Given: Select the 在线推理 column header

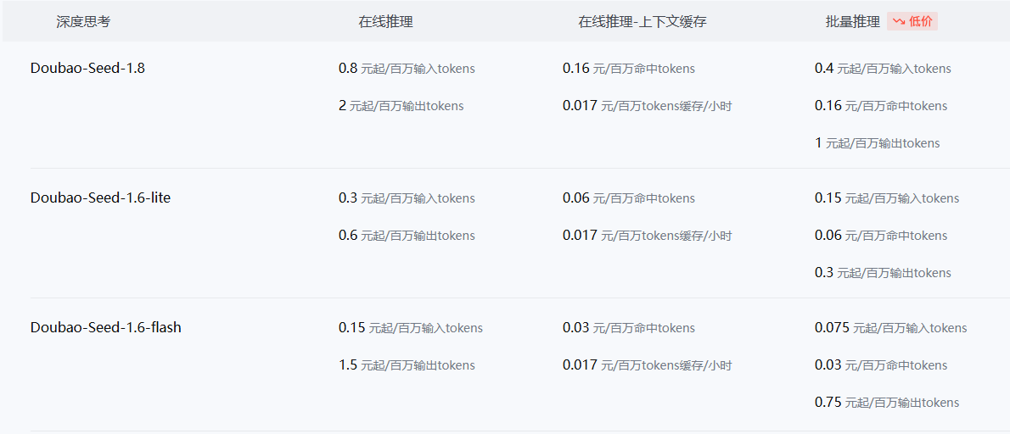Looking at the screenshot, I should pos(386,22).
